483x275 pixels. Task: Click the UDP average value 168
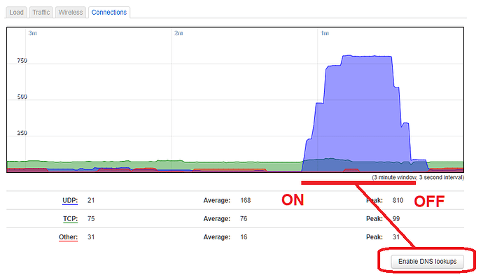246,200
